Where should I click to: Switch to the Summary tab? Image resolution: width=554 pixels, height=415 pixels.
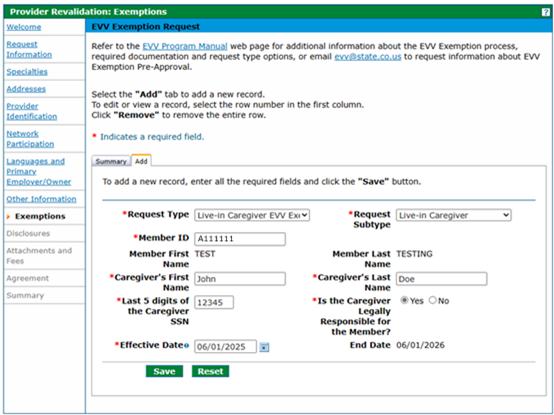[111, 162]
